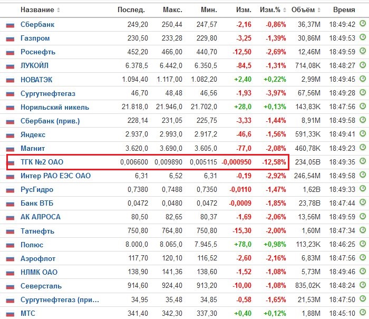Click the clock icon in the Норильский никель row

[x=363, y=106]
